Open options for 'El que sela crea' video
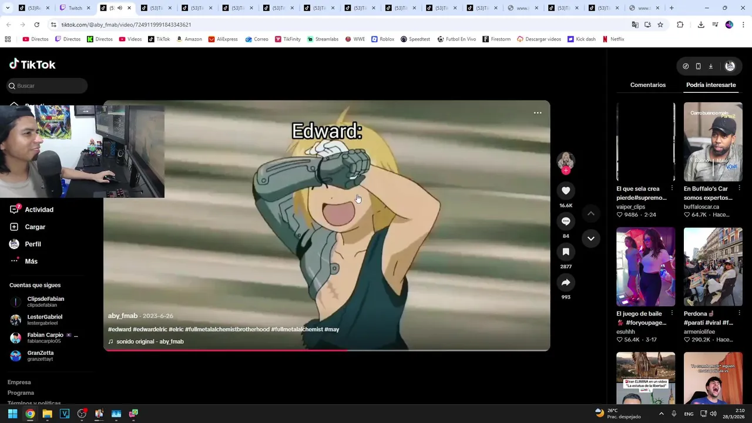 click(672, 189)
